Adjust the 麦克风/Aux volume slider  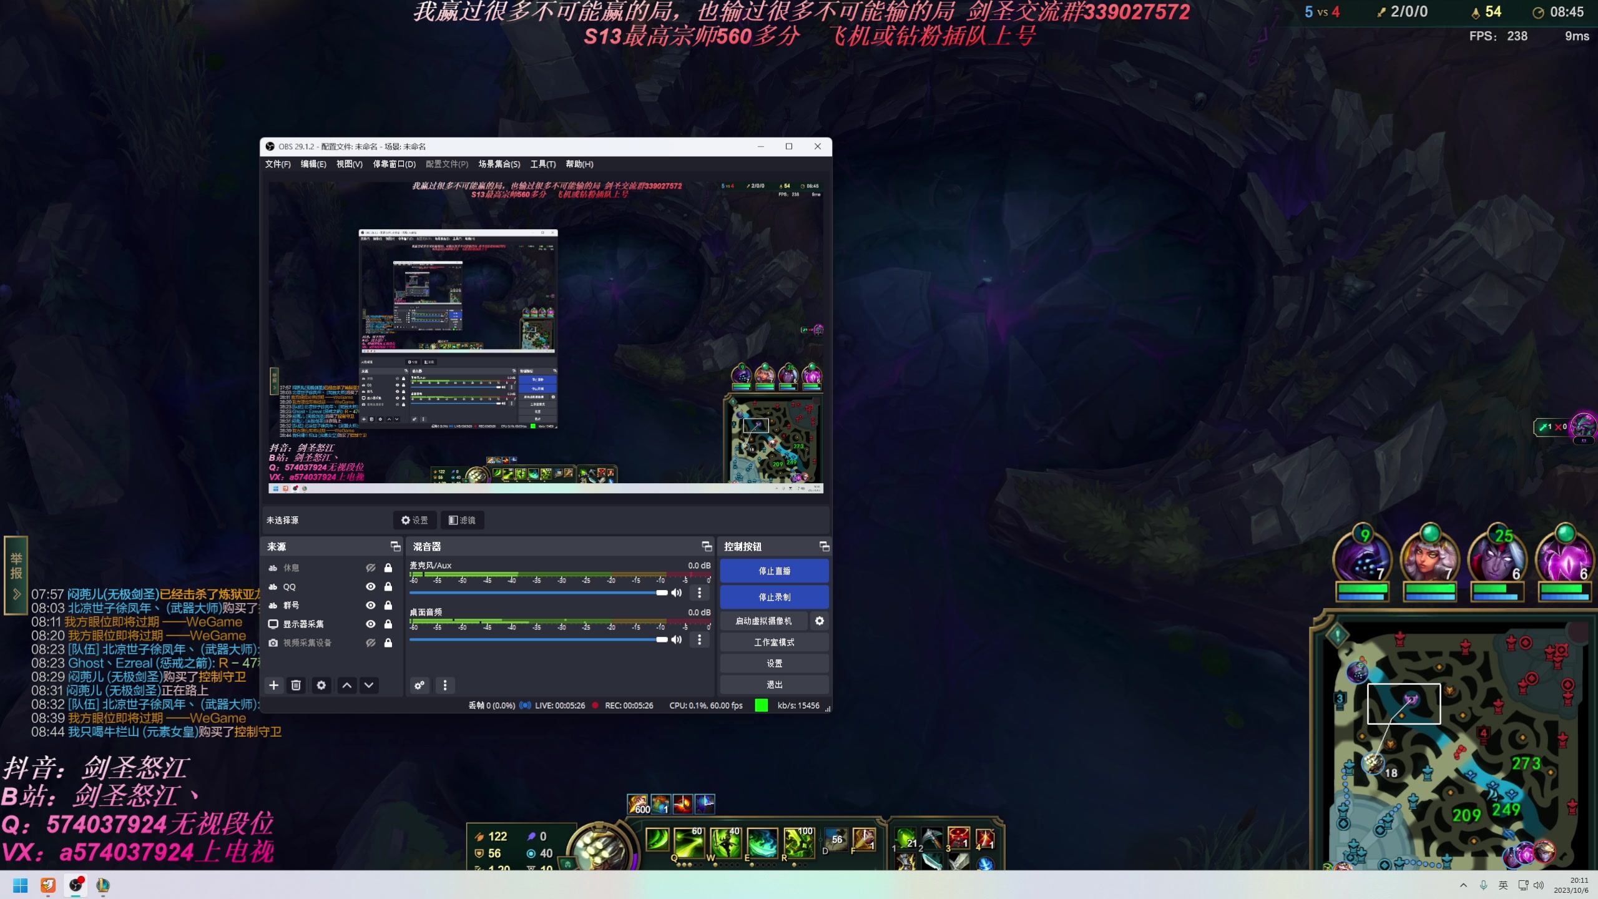539,592
